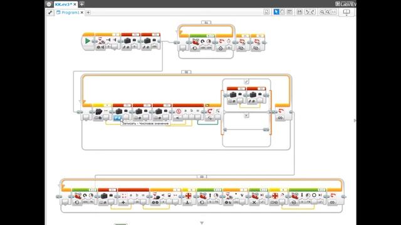Activate the Select pointer tool

pyautogui.click(x=276, y=12)
